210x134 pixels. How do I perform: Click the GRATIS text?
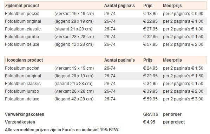(151, 114)
